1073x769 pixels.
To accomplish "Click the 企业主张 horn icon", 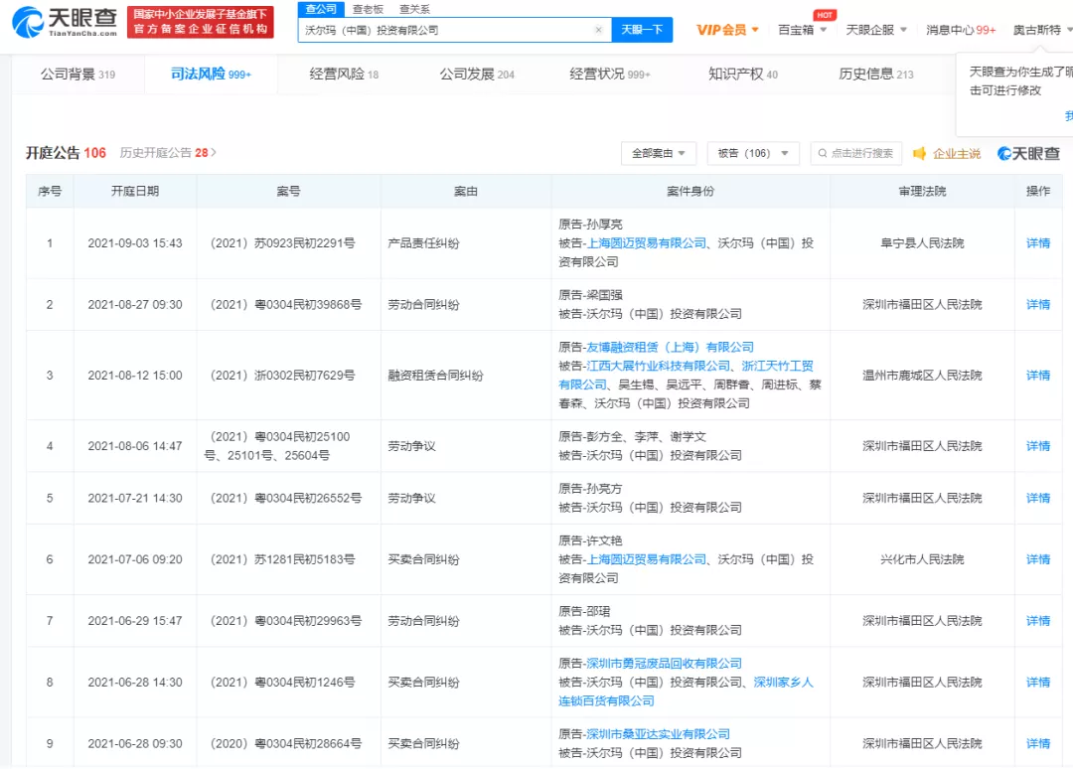I will (920, 154).
